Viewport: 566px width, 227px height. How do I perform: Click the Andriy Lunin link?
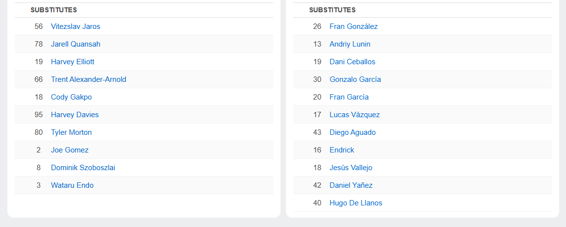coord(350,44)
